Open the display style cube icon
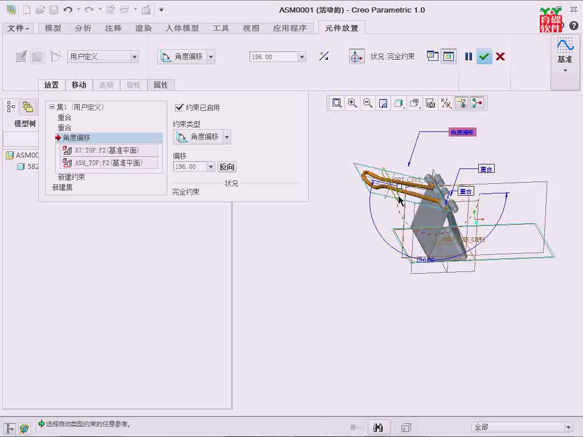The height and width of the screenshot is (437, 583). (x=399, y=103)
